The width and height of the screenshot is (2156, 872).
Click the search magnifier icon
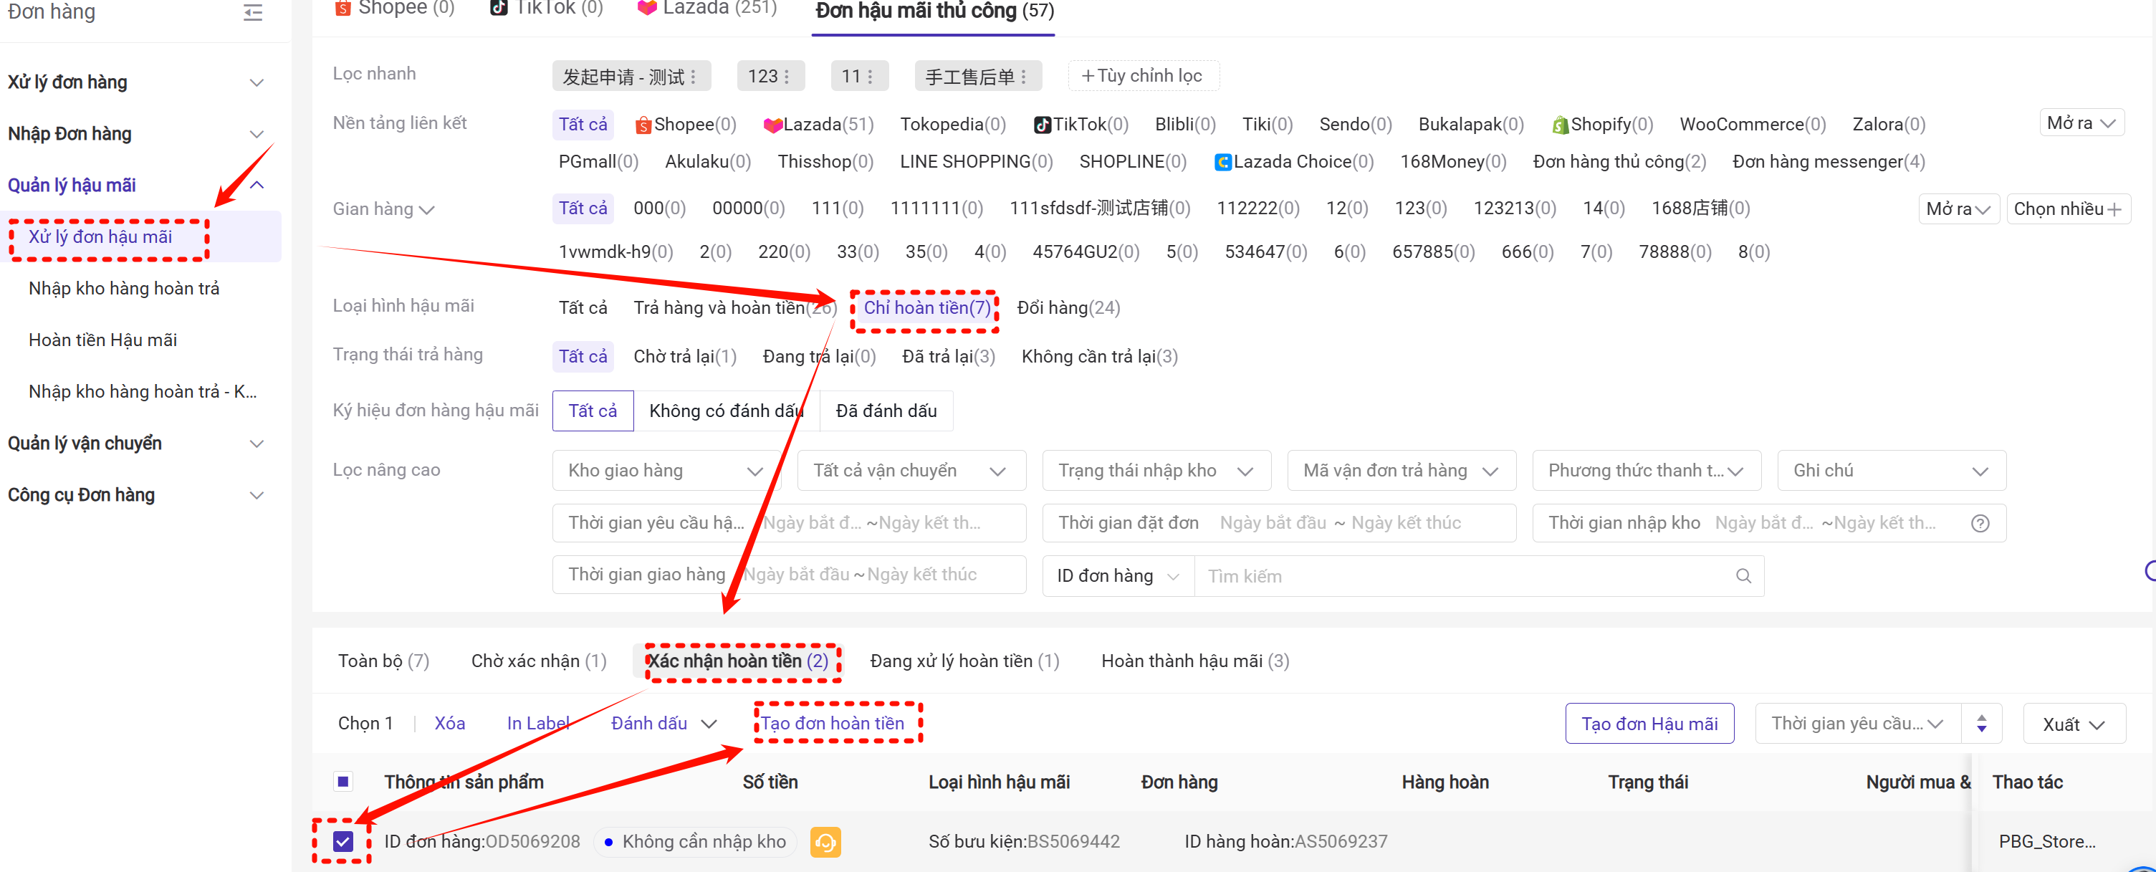click(1743, 576)
